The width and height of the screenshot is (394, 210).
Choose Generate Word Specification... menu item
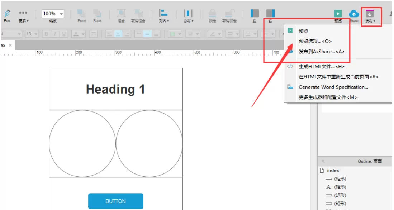pos(333,87)
